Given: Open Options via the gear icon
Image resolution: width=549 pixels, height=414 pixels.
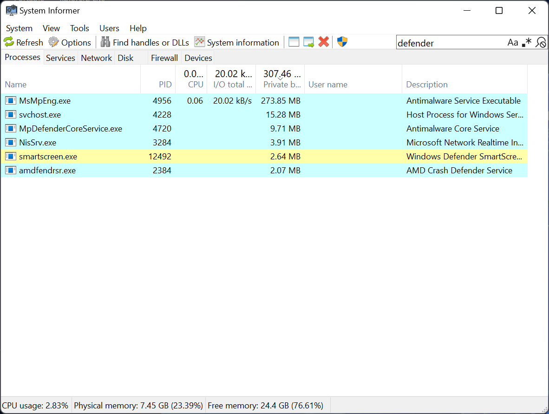Looking at the screenshot, I should click(x=54, y=42).
